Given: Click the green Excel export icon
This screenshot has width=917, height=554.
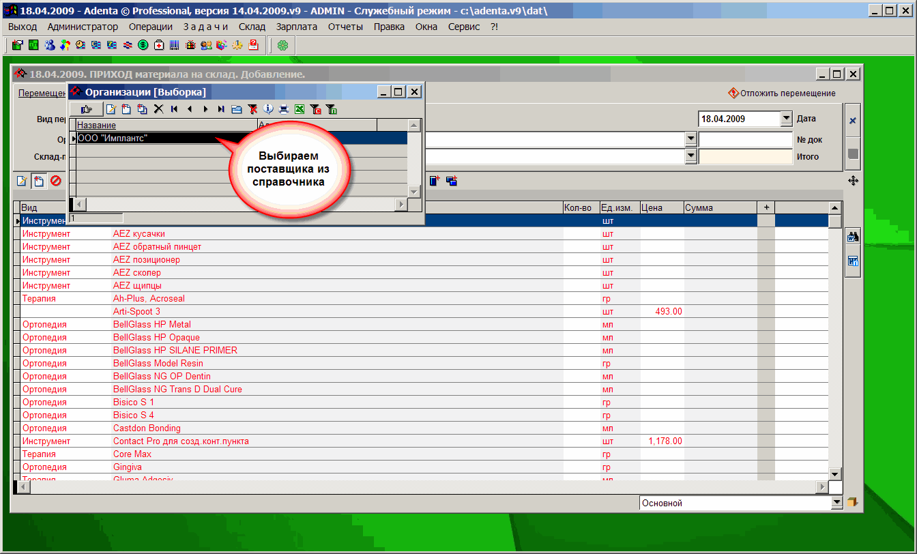Looking at the screenshot, I should (x=300, y=109).
